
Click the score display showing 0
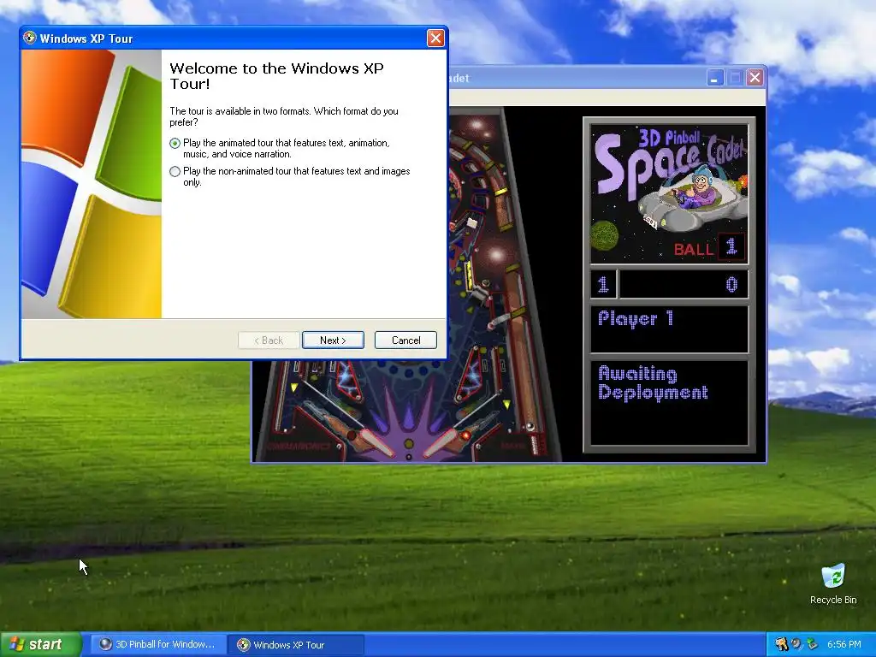[x=684, y=285]
